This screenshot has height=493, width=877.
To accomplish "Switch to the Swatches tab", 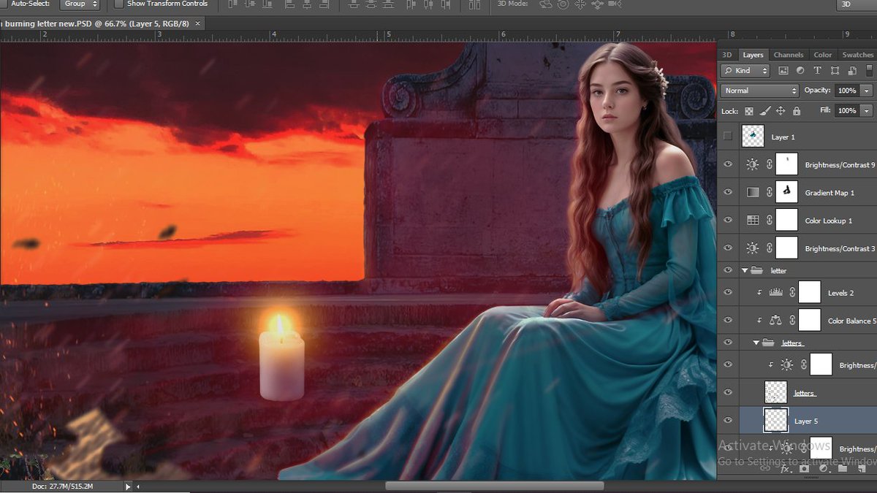I will pos(857,55).
